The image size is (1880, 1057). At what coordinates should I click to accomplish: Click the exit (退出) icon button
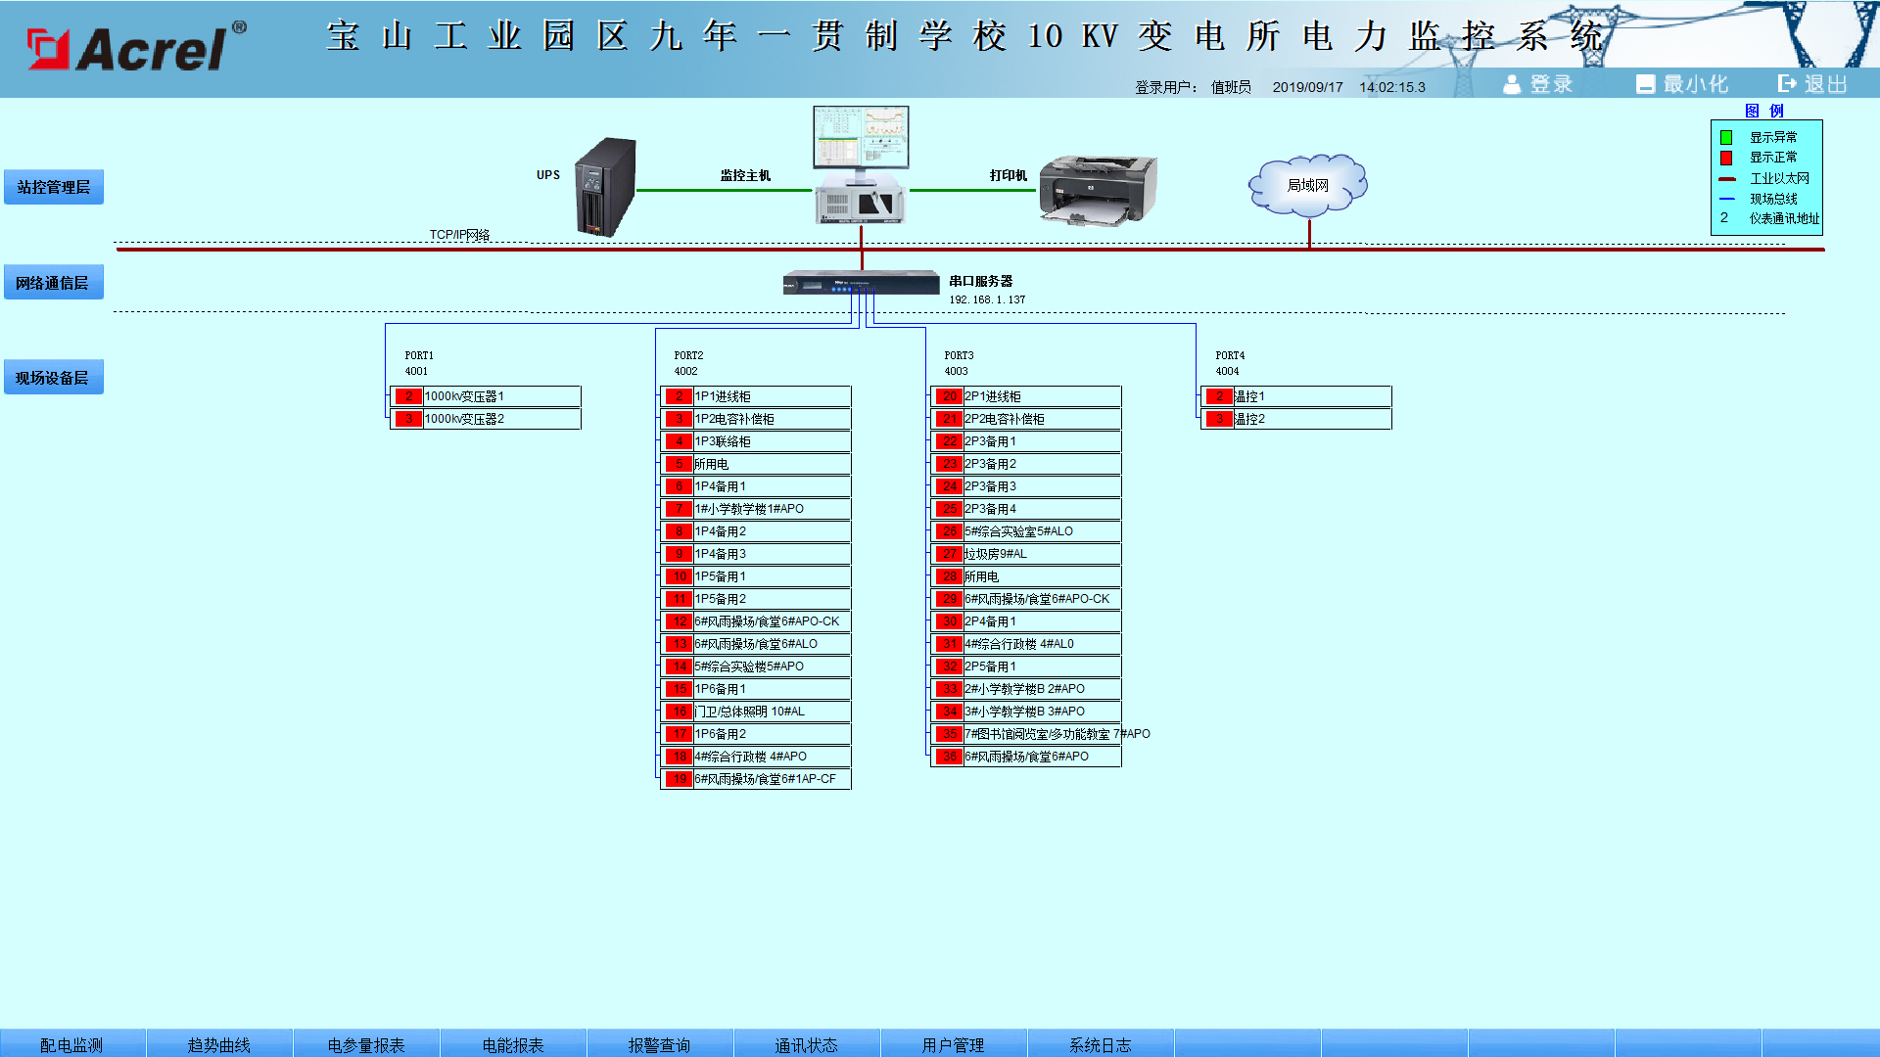[x=1788, y=85]
